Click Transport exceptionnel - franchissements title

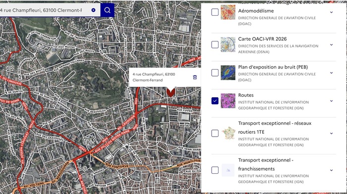pos(266,164)
